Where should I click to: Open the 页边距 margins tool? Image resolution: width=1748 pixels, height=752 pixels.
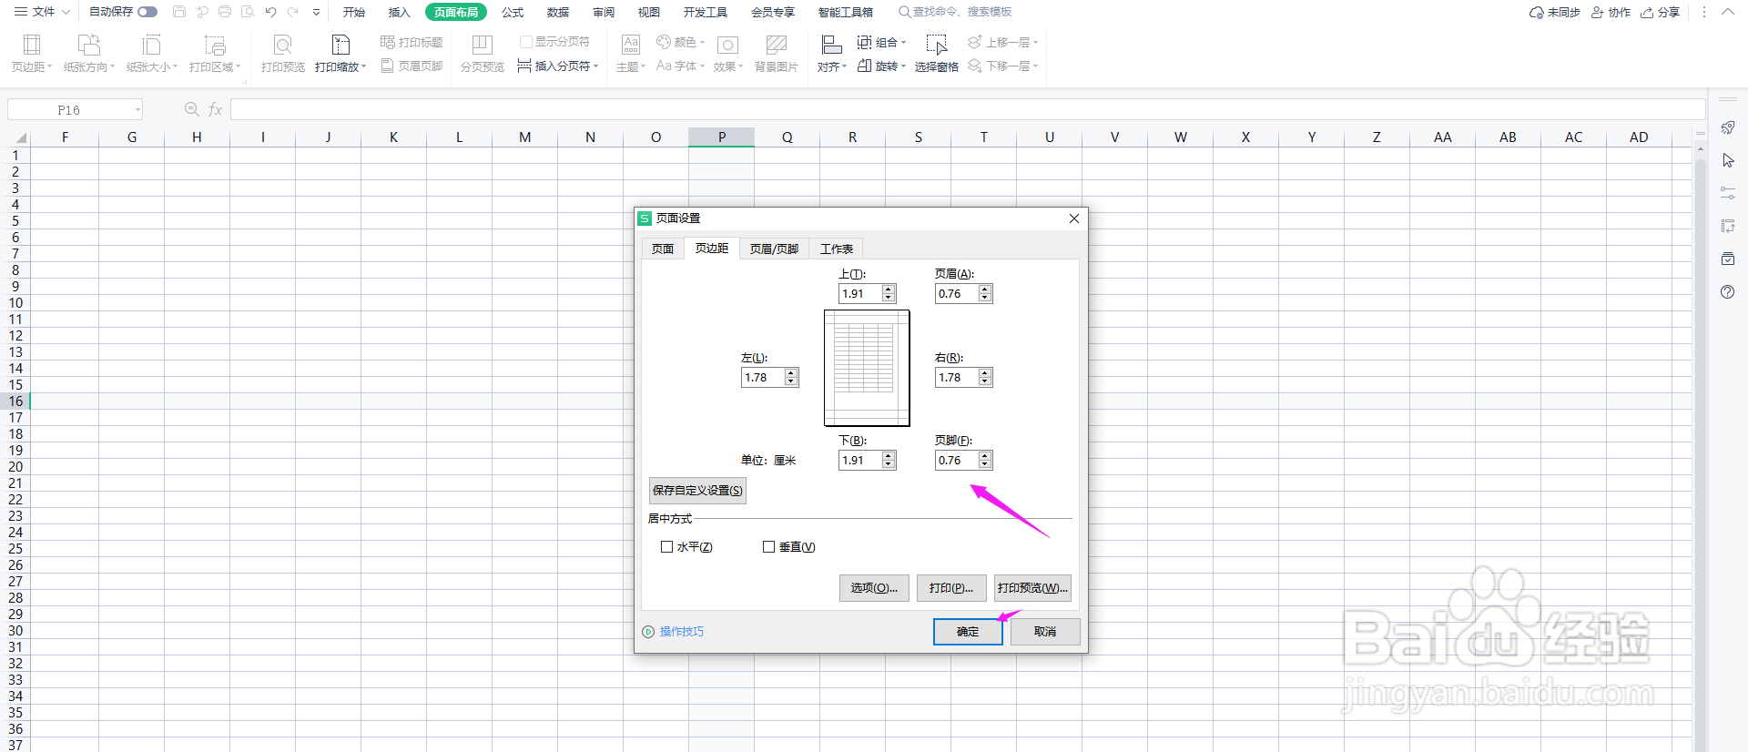pos(32,53)
